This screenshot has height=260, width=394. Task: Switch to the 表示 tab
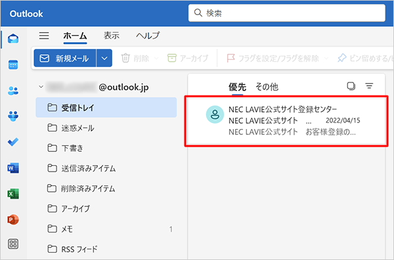112,35
